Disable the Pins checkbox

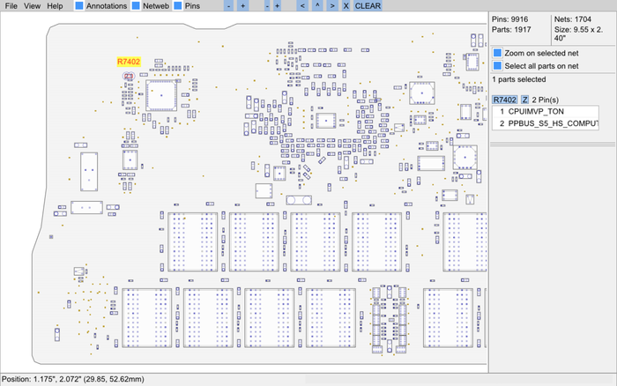point(179,6)
